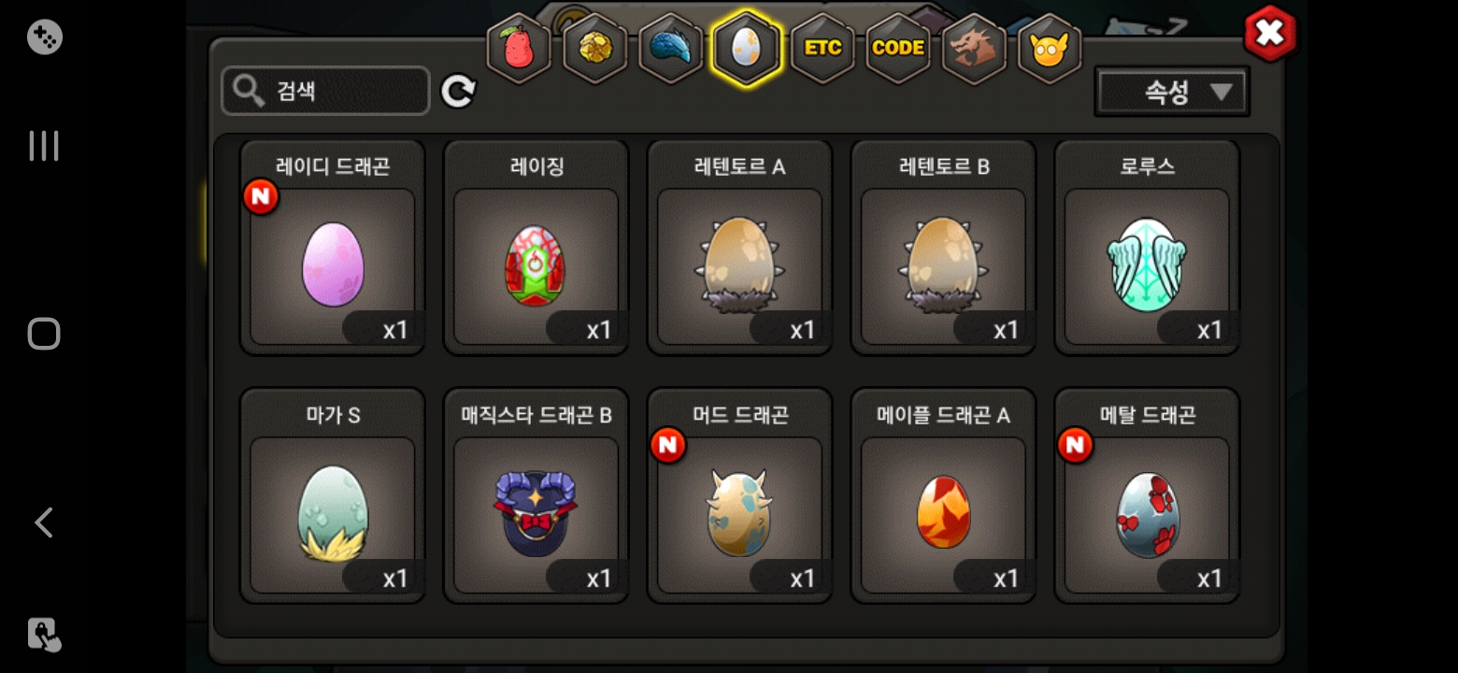The width and height of the screenshot is (1458, 673).
Task: Choose the 레텐토르 A spiked egg
Action: (740, 248)
